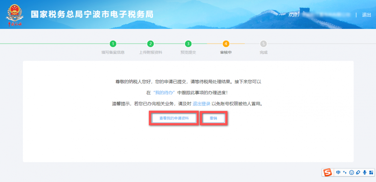
Task: Activate the microphone voice input icon
Action: click(365, 172)
